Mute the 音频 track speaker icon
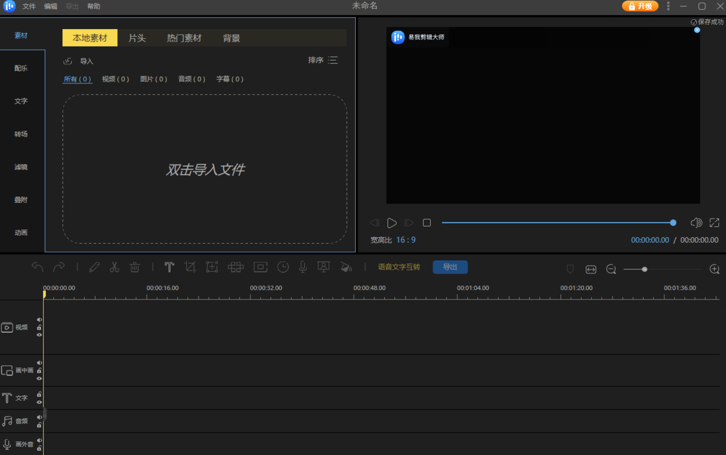The width and height of the screenshot is (726, 455). click(x=39, y=417)
